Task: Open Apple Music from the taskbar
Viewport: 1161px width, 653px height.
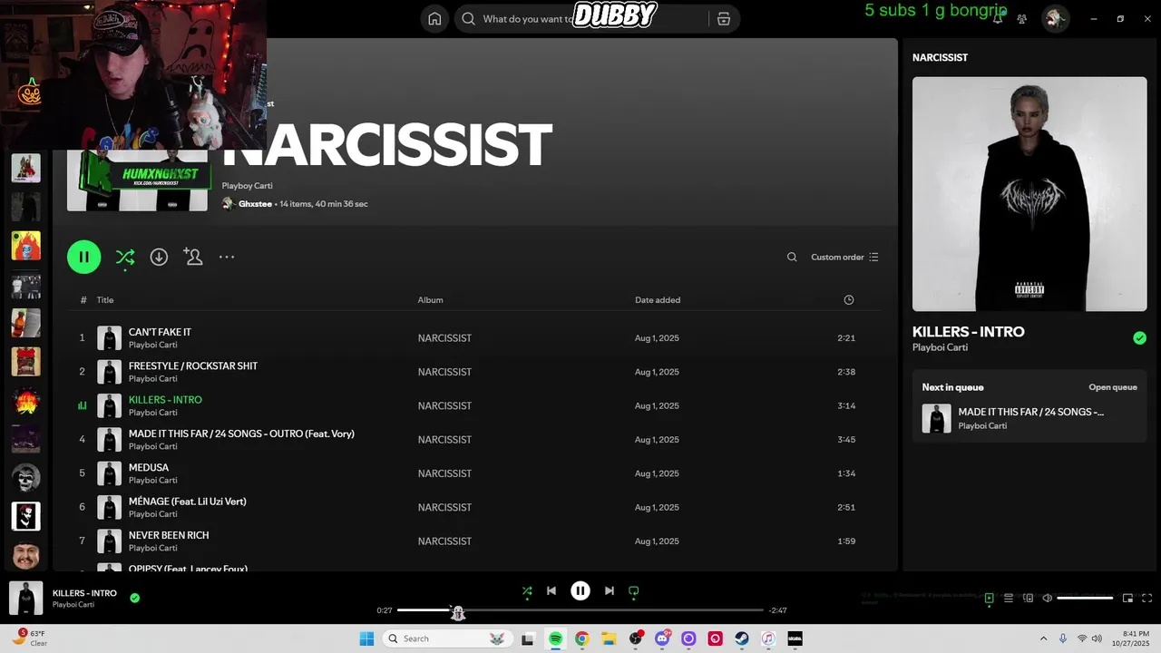Action: point(768,638)
